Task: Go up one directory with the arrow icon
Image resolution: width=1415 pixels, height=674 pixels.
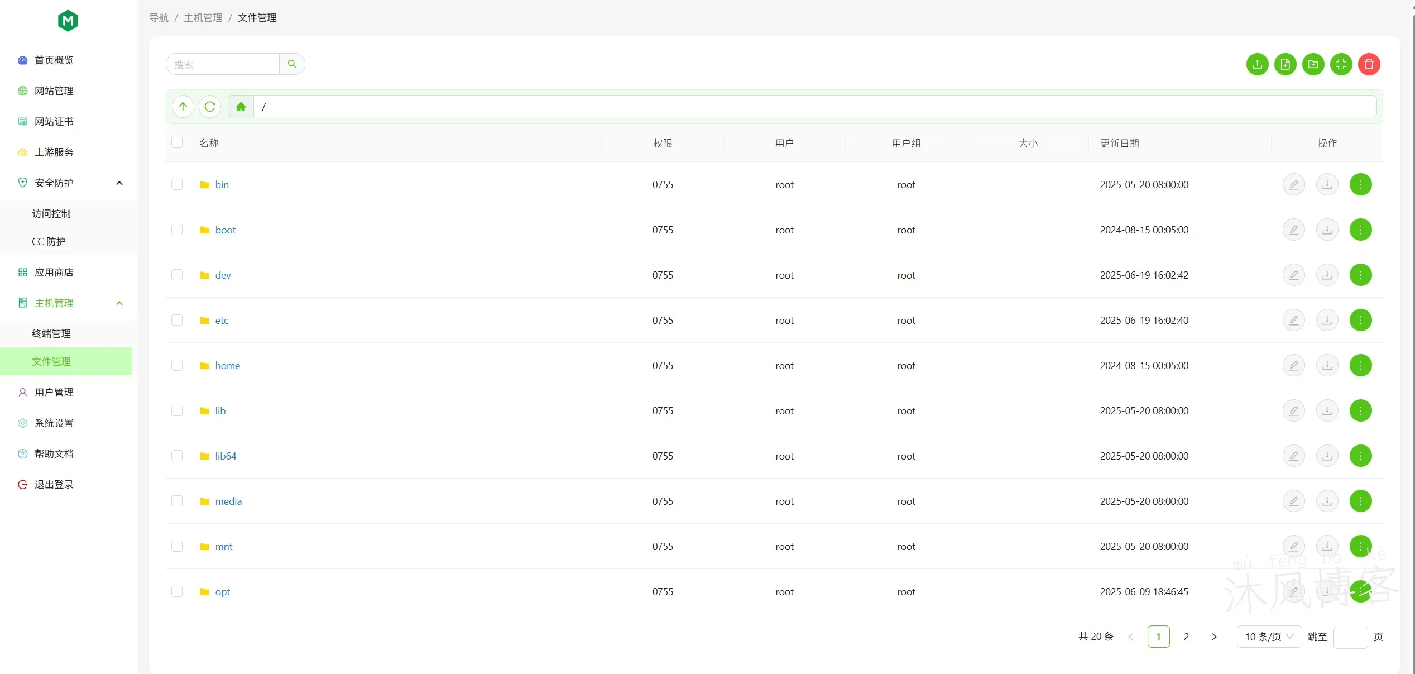Action: 183,106
